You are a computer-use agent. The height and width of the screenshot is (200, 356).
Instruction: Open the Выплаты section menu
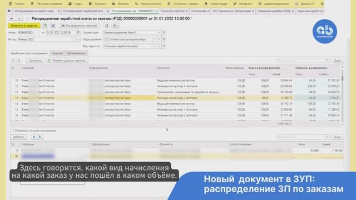click(121, 4)
